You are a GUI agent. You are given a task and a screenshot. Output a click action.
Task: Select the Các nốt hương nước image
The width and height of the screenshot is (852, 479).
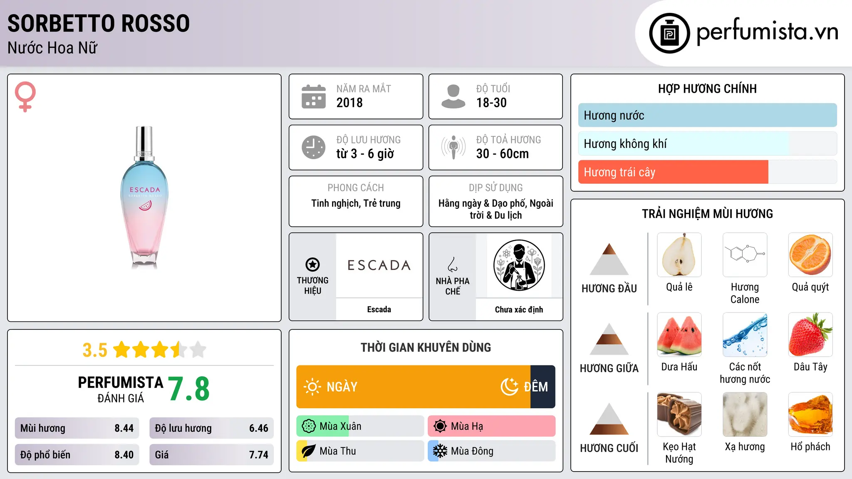745,335
